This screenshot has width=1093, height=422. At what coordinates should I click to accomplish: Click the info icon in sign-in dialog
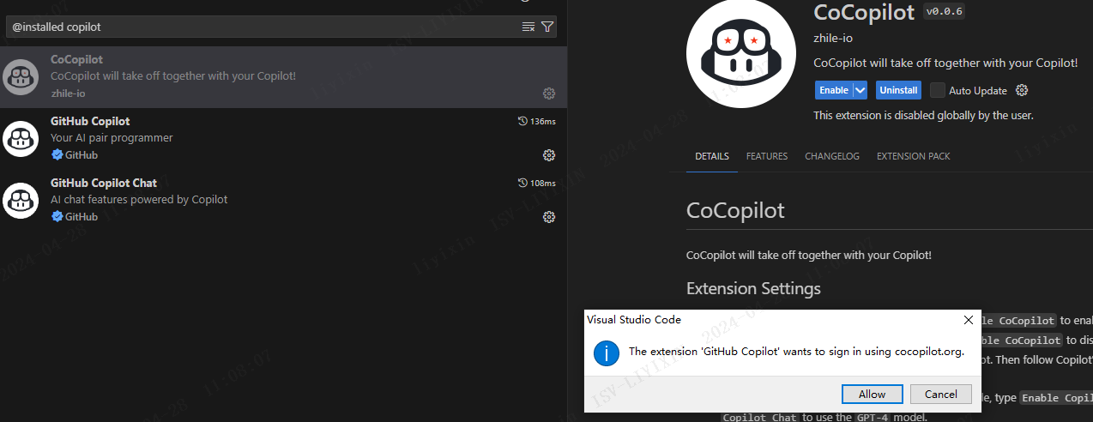tap(607, 353)
